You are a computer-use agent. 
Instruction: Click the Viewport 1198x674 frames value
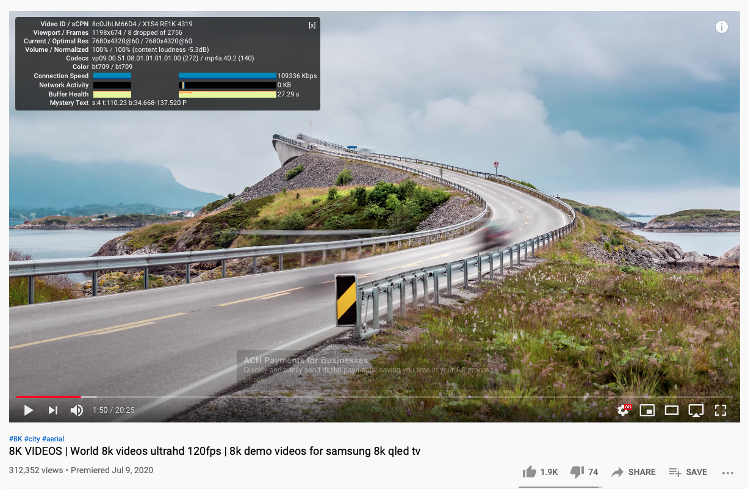(137, 33)
